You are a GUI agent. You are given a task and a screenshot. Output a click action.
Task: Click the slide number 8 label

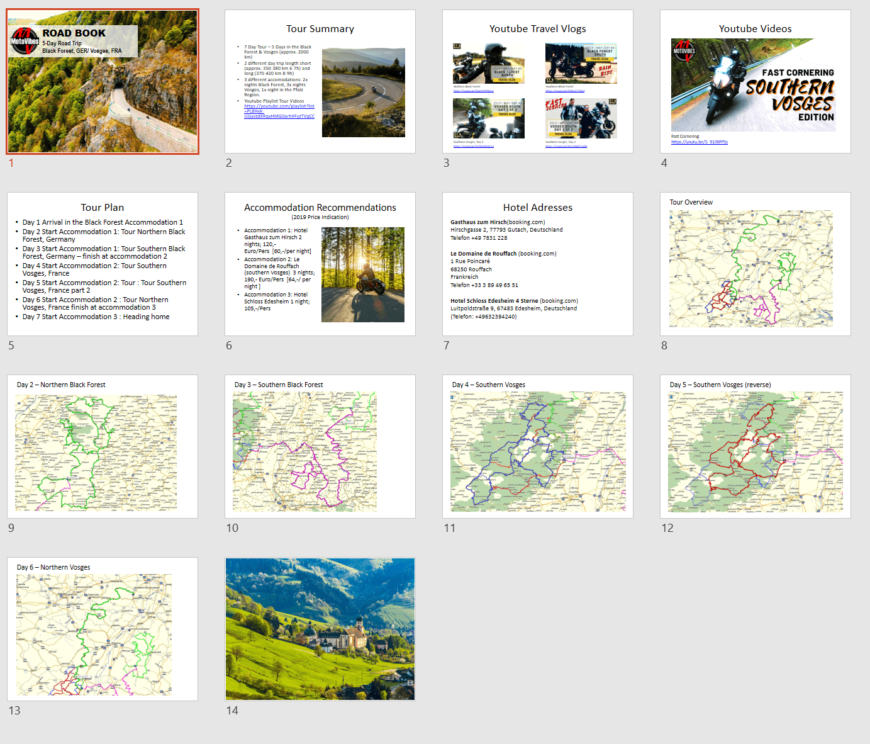coord(664,346)
